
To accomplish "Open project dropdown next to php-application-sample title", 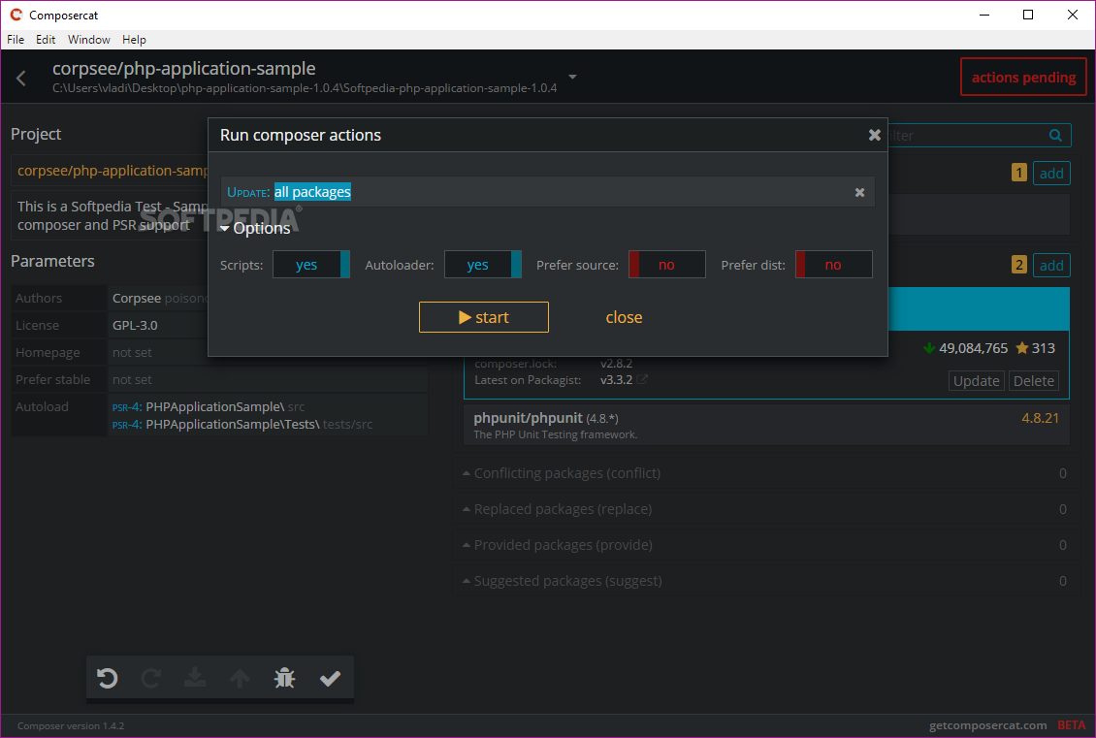I will coord(572,77).
